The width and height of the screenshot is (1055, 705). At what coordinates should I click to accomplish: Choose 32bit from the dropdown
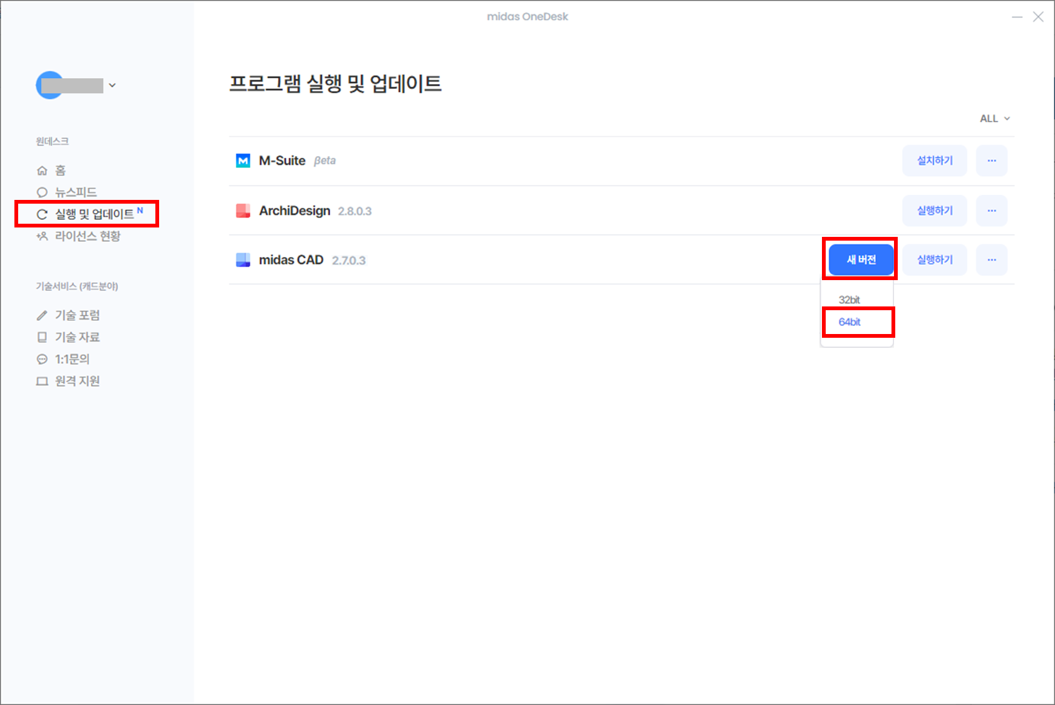point(850,300)
